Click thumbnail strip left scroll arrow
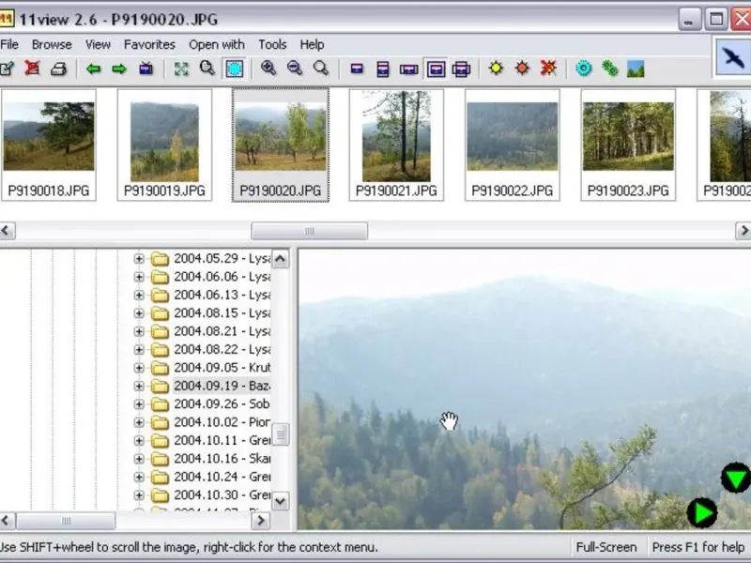Screen dimensions: 751x563 tap(7, 231)
